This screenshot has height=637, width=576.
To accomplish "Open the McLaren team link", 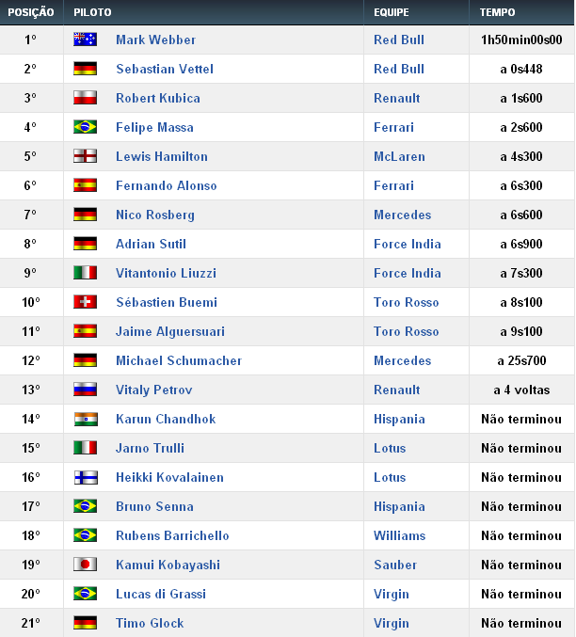I will coord(399,156).
